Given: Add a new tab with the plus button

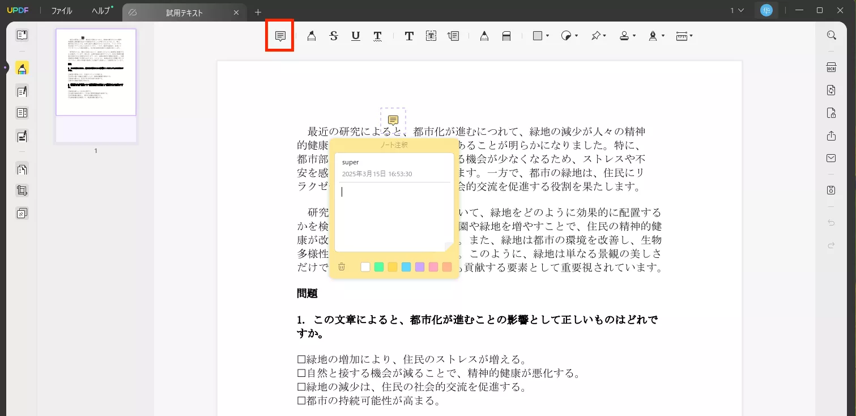Looking at the screenshot, I should point(258,12).
